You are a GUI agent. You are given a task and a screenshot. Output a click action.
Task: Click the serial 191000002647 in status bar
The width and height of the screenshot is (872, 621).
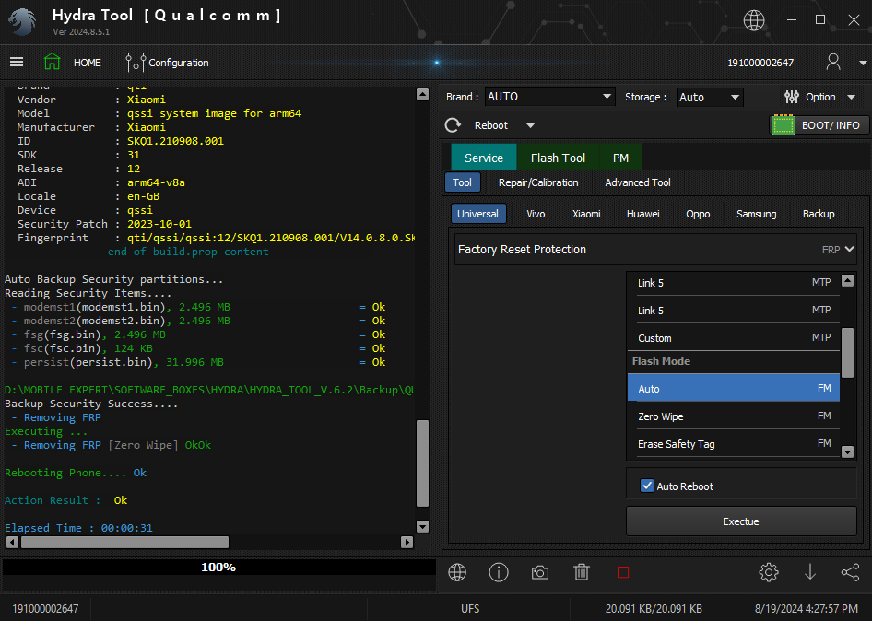click(45, 609)
